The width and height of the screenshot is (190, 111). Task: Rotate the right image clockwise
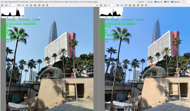(134, 5)
